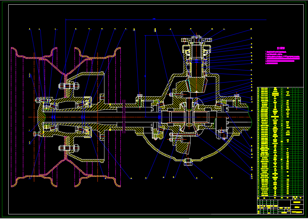This screenshot has width=308, height=219.
Task: Select the horizontal dimension line above the assembly
Action: point(155,19)
